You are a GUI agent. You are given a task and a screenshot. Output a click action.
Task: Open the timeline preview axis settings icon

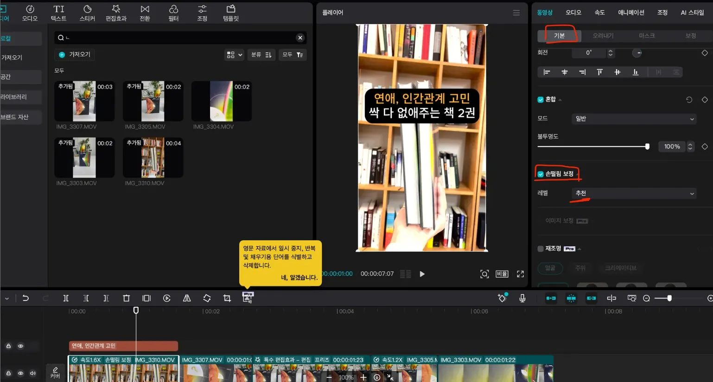631,298
